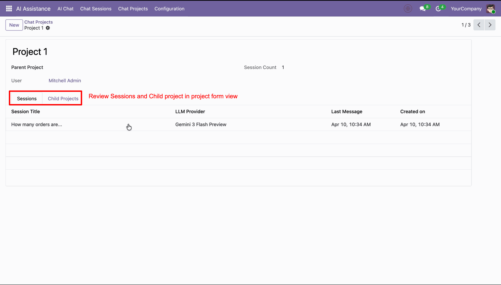Screen dimensions: 501x285
Task: Open the 'How many orders are...' session row
Action: click(37, 125)
